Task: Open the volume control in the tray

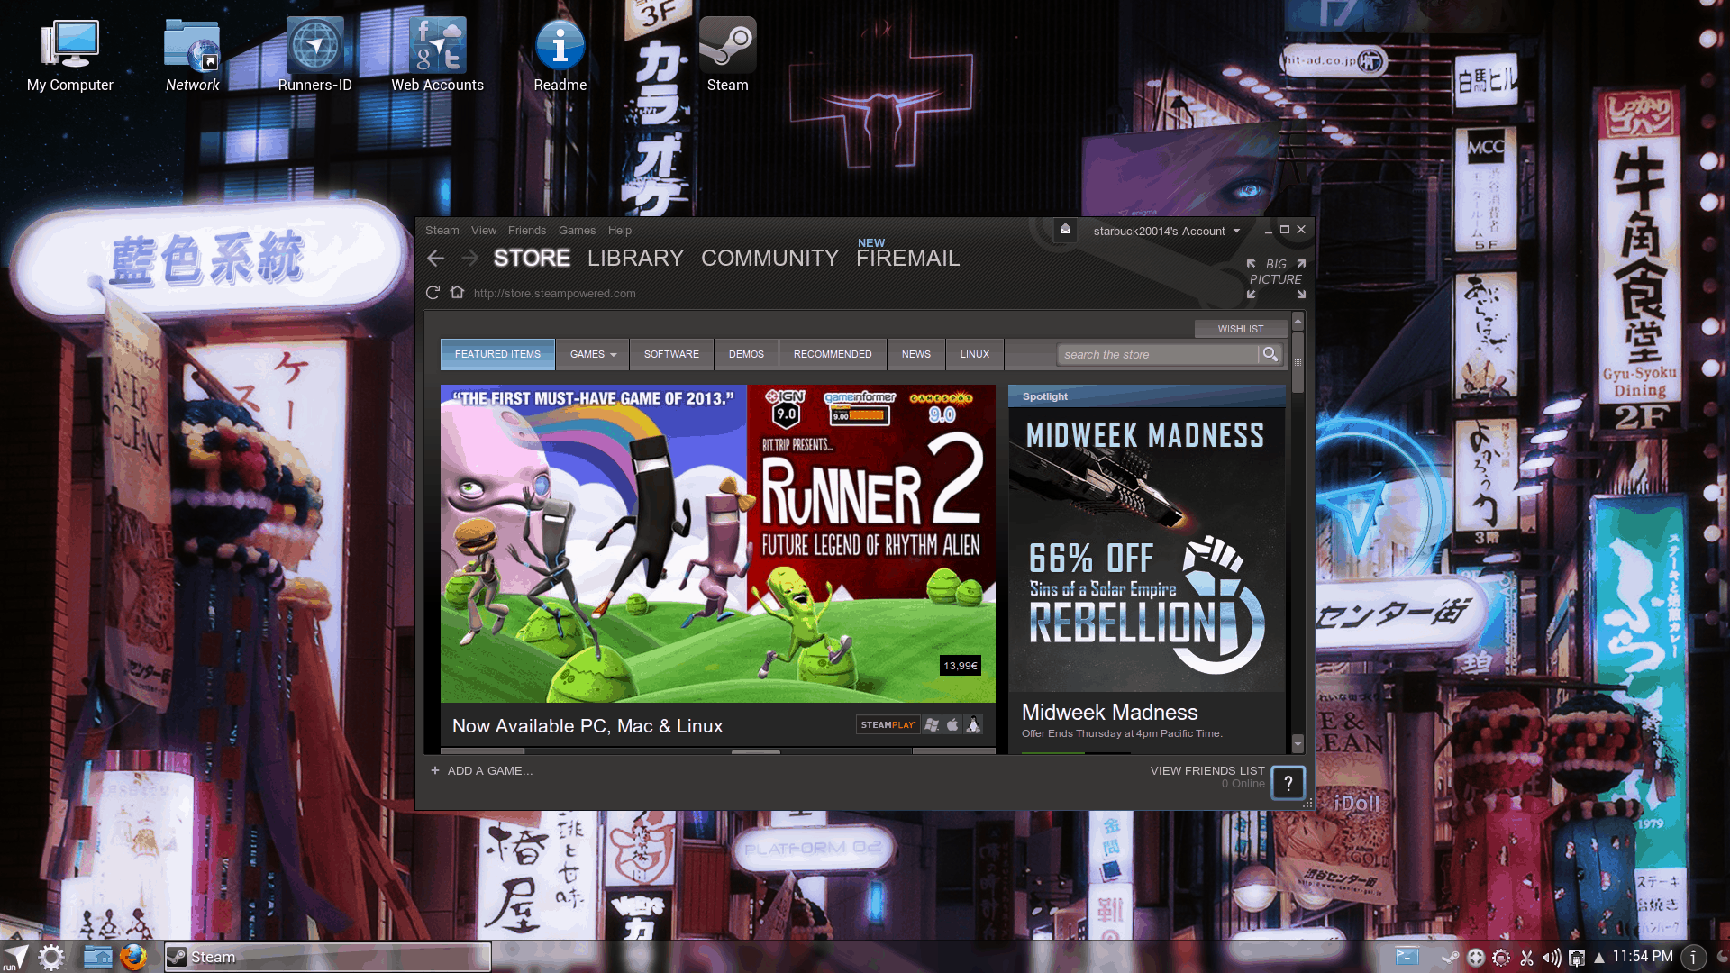Action: tap(1552, 958)
